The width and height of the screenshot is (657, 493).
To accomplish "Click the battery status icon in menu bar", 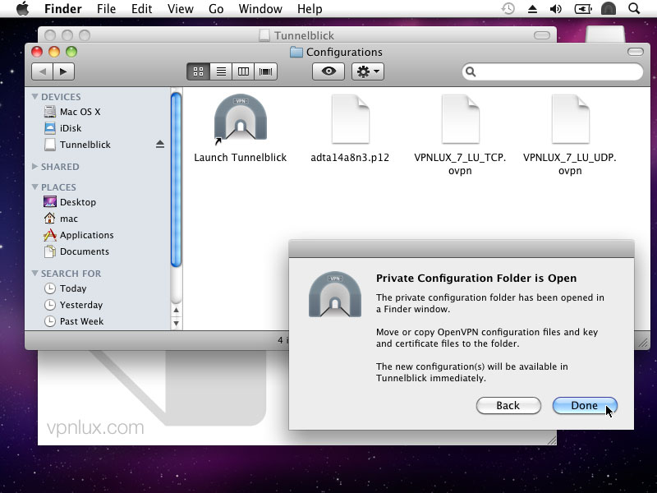I will pyautogui.click(x=583, y=9).
